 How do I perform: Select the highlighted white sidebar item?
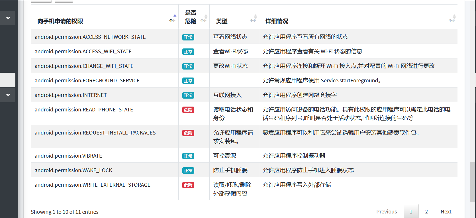pos(8,80)
